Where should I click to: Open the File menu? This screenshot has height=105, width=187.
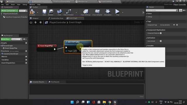tap(2, 5)
